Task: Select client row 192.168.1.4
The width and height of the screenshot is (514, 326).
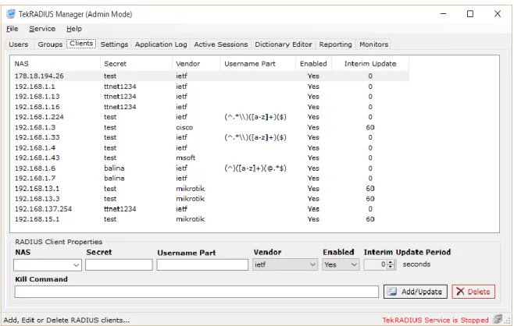Action: [210, 147]
